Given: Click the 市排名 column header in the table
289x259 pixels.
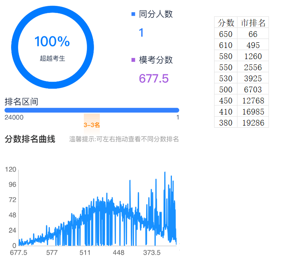Looking at the screenshot, I should 253,23.
